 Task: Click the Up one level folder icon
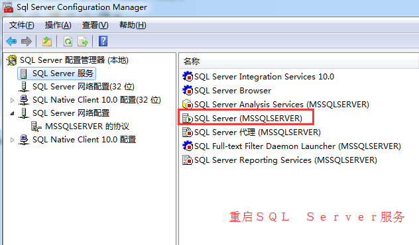coord(47,41)
